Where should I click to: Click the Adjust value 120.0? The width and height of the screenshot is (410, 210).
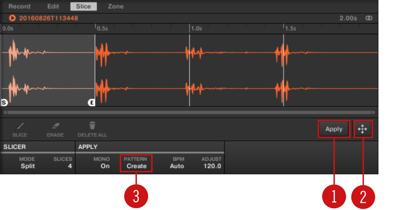(x=212, y=166)
